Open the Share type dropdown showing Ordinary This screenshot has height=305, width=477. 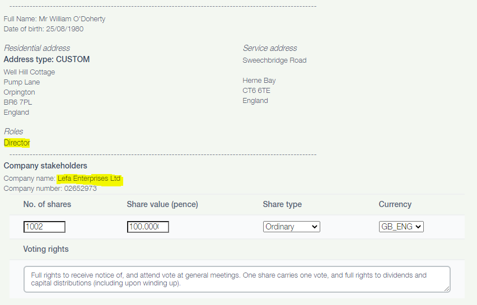point(292,227)
